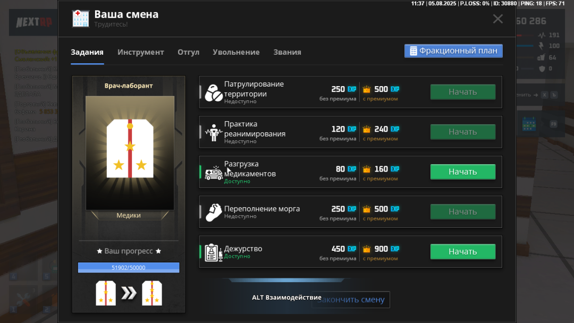Click Закончить смену button
Viewport: 574px width, 323px height.
(x=351, y=300)
